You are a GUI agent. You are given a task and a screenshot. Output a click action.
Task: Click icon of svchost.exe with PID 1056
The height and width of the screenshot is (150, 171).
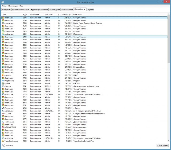pyautogui.click(x=3, y=138)
